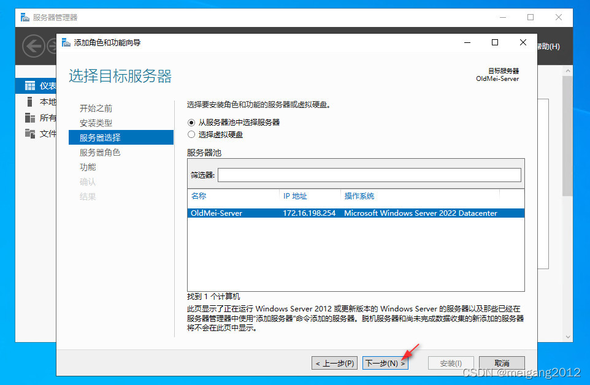Viewport: 590px width, 385px height.
Task: Click the Server Manager vertical scrollbar thumb
Action: coord(568,136)
